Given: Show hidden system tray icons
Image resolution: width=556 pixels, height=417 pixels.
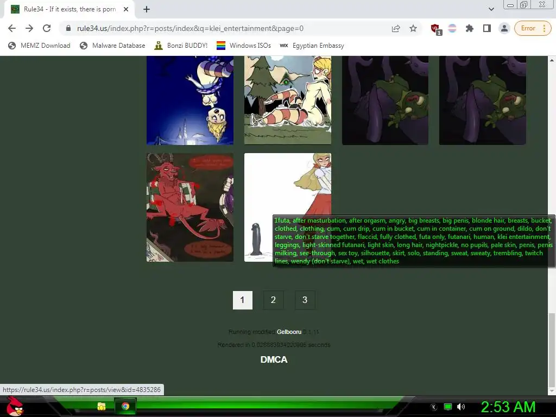Looking at the screenshot, I should (433, 407).
